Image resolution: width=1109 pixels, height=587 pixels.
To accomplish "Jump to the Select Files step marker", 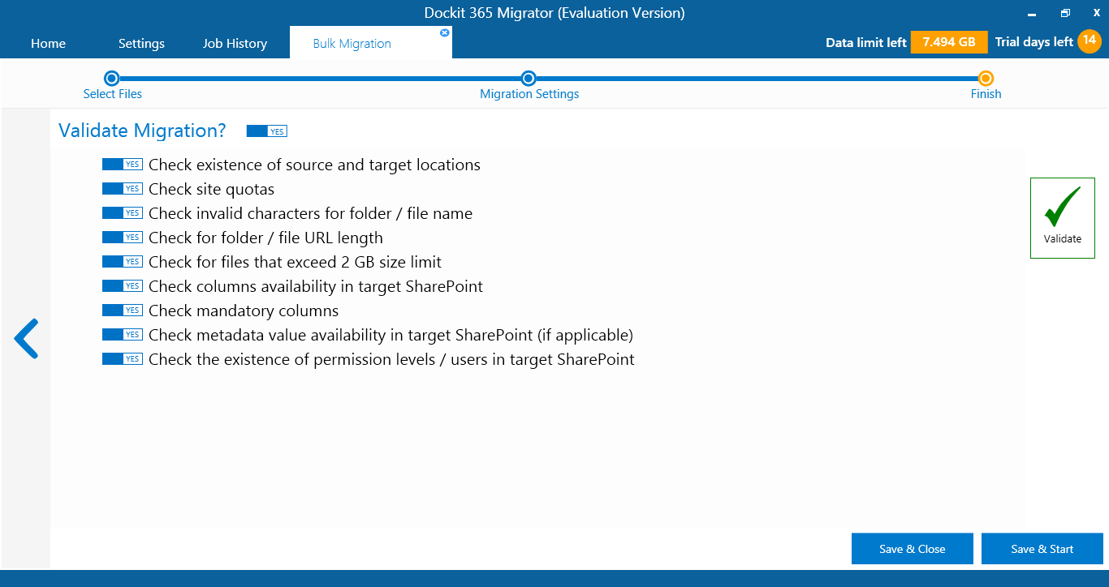I will point(112,79).
